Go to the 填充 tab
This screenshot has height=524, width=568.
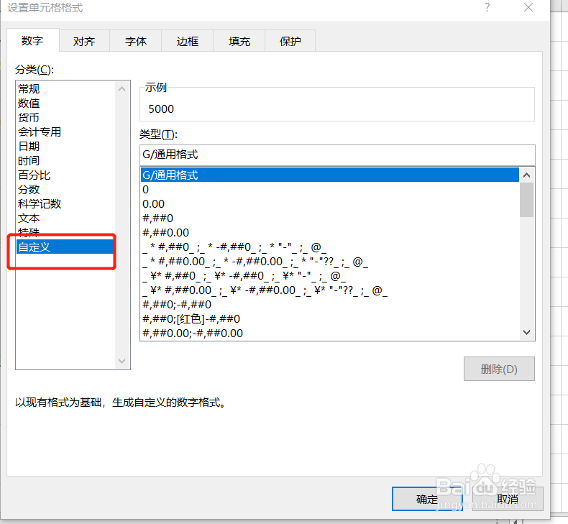(239, 41)
